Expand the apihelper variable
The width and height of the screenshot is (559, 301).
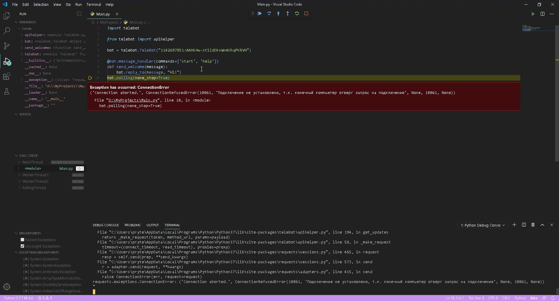22,35
